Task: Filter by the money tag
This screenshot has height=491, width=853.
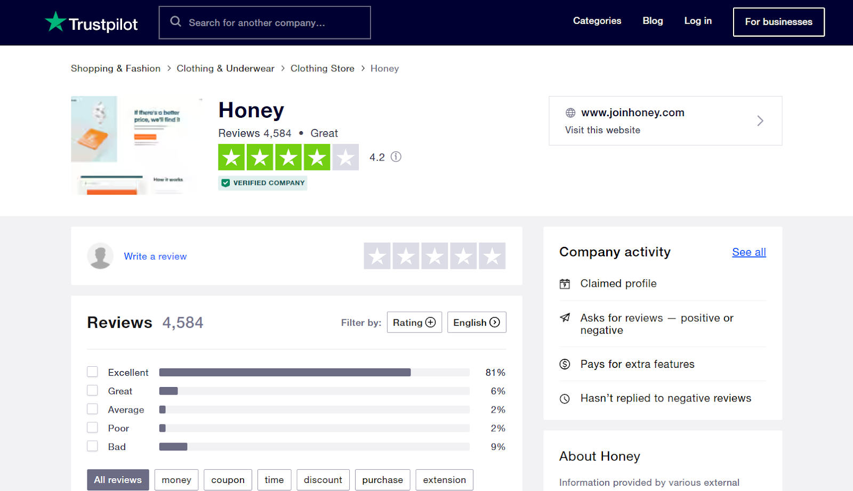Action: coord(176,480)
